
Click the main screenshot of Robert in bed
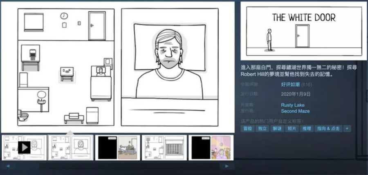click(x=118, y=67)
